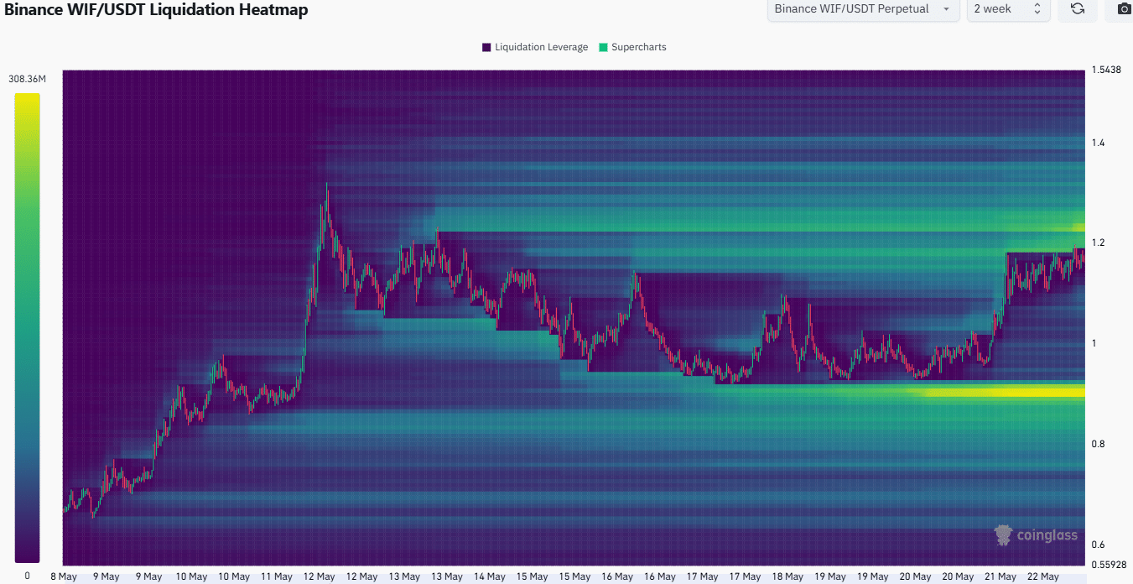
Task: Click the 308.36M scale maximum label
Action: [x=27, y=79]
